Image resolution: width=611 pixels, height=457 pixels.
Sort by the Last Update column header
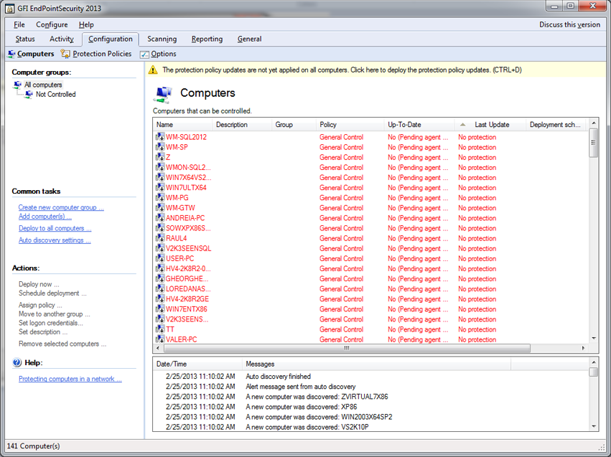coord(490,125)
